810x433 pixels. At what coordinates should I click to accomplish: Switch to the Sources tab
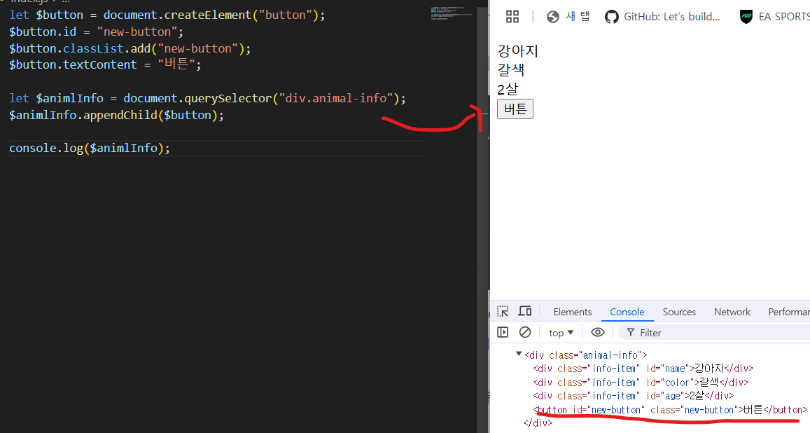click(679, 312)
